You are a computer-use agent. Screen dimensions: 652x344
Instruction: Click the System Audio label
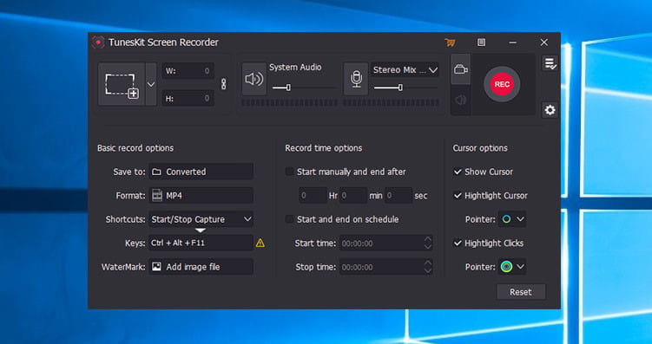295,68
